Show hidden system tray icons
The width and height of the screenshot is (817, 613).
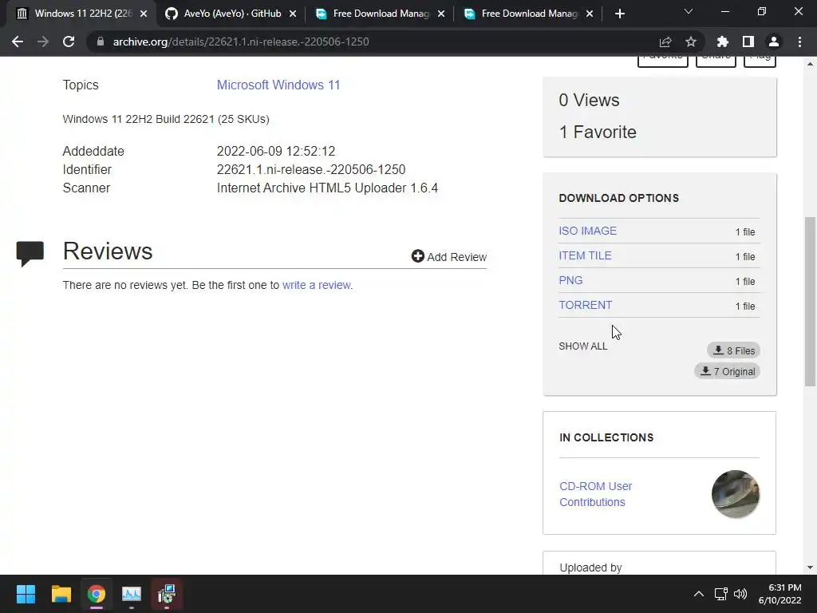point(699,594)
